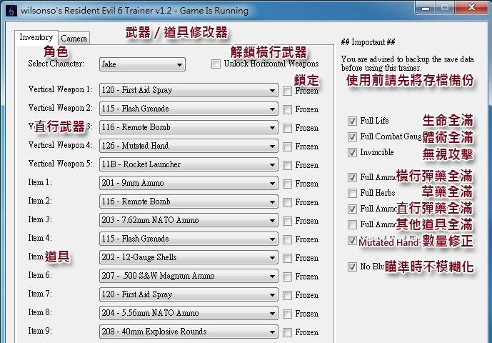The image size is (492, 343).
Task: Check Frozen for the Vertical Weapon 3 Remote Bomb row
Action: tap(287, 128)
